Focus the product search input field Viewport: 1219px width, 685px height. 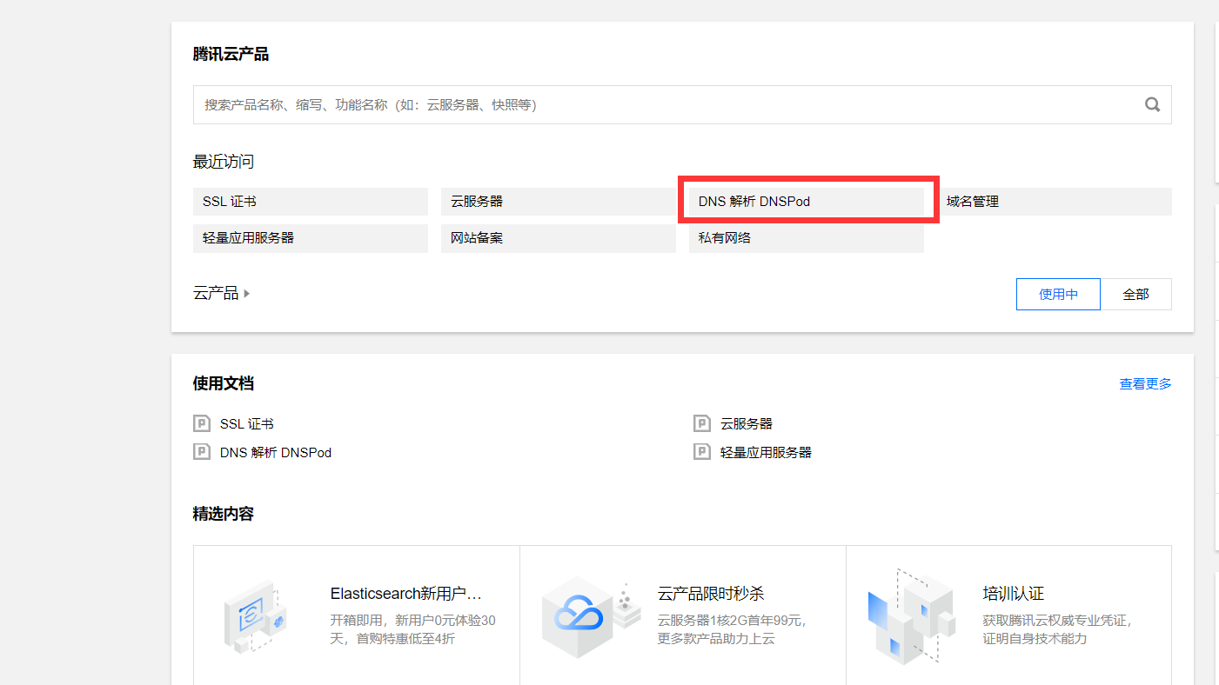click(x=682, y=104)
